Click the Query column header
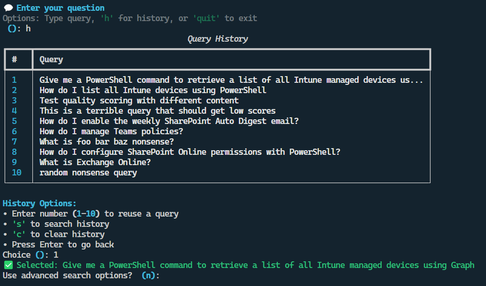 coord(51,60)
